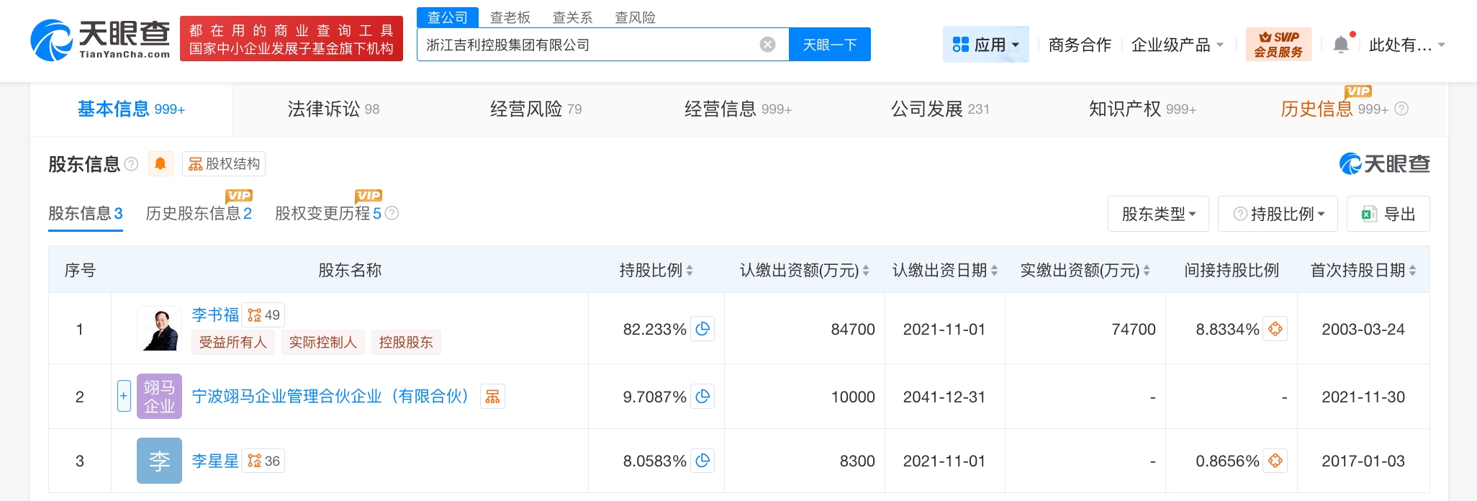The height and width of the screenshot is (501, 1477).
Task: Expand the 应用 menu in header
Action: point(985,45)
